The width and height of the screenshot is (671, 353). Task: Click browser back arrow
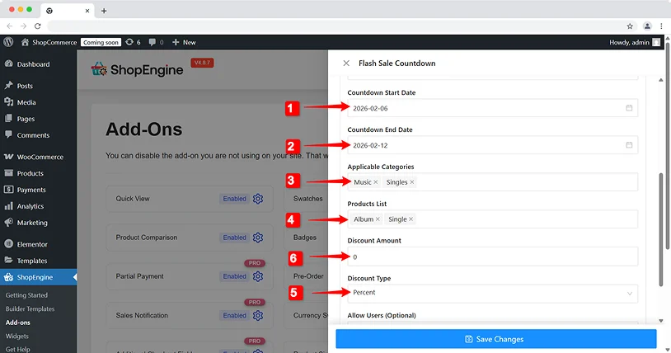pyautogui.click(x=10, y=26)
